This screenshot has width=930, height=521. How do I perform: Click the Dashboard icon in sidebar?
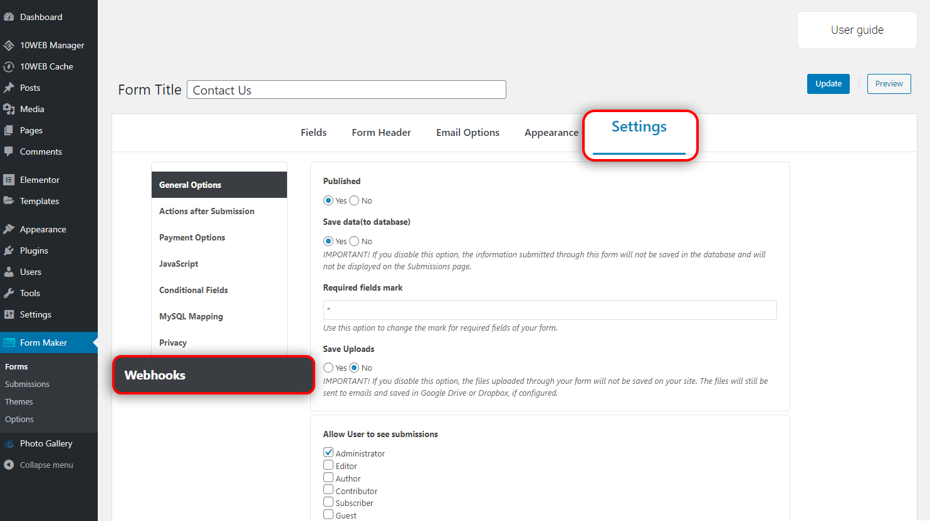click(x=9, y=17)
